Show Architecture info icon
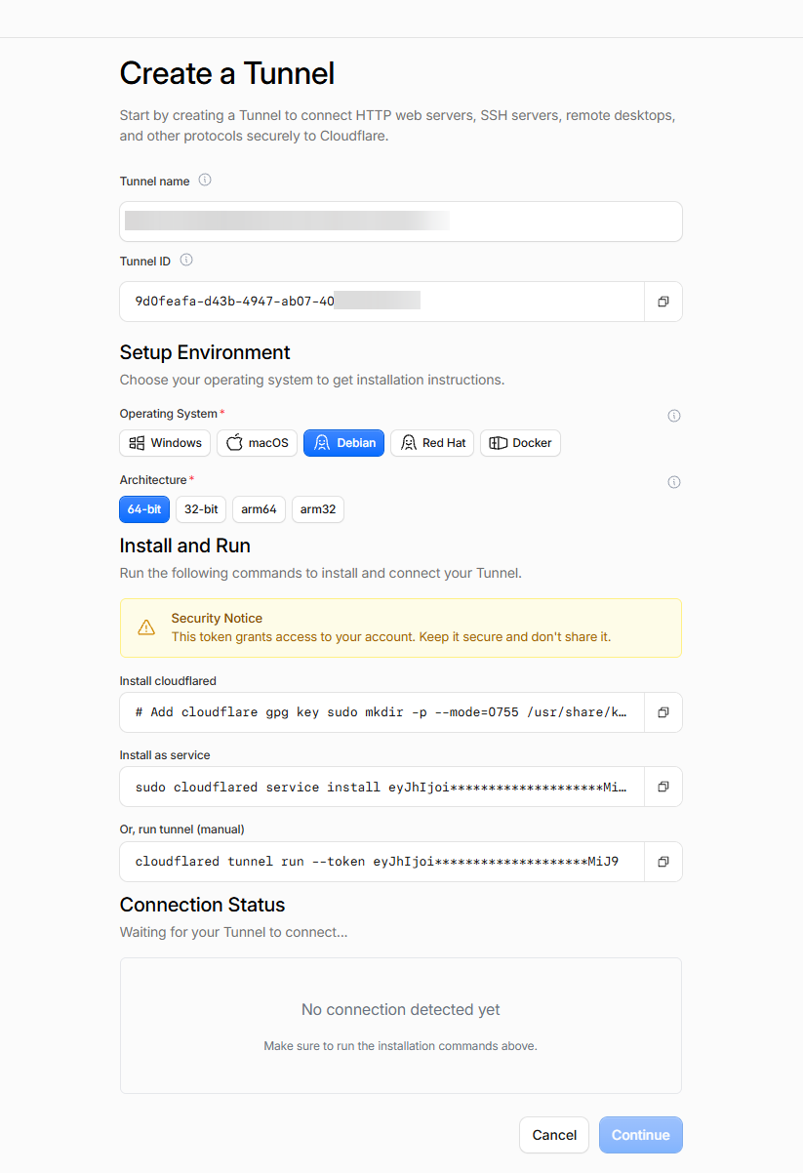 673,482
